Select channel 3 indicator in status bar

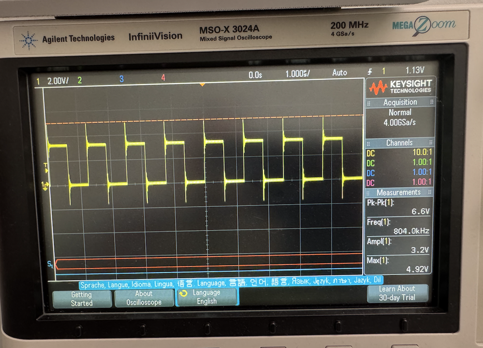[122, 79]
